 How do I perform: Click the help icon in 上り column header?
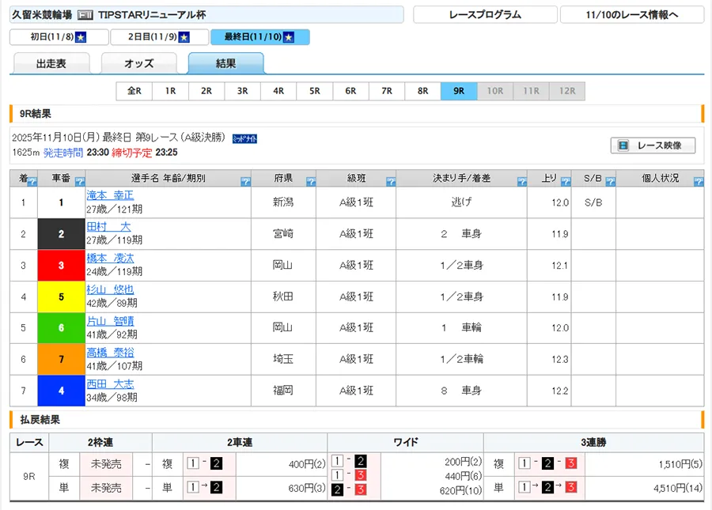(565, 182)
